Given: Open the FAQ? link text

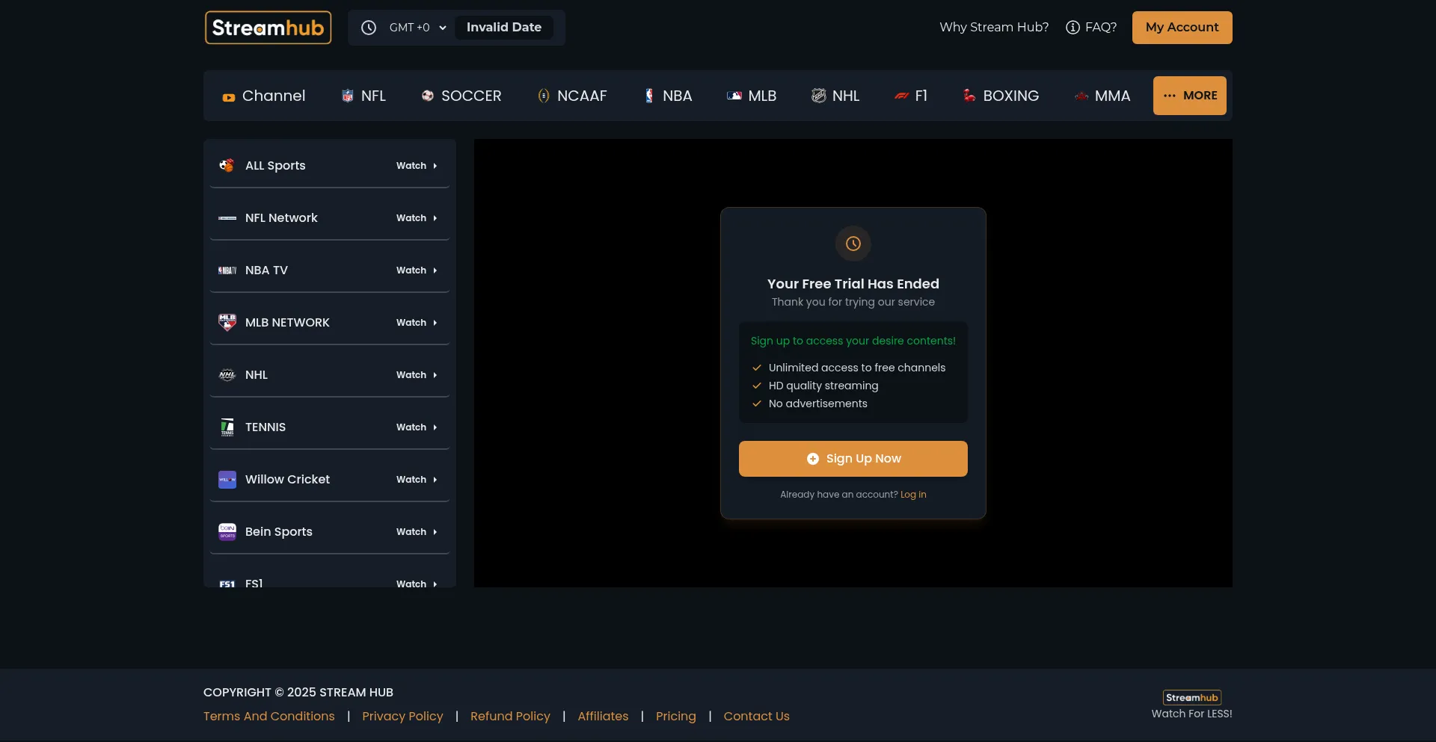Looking at the screenshot, I should (x=1101, y=28).
